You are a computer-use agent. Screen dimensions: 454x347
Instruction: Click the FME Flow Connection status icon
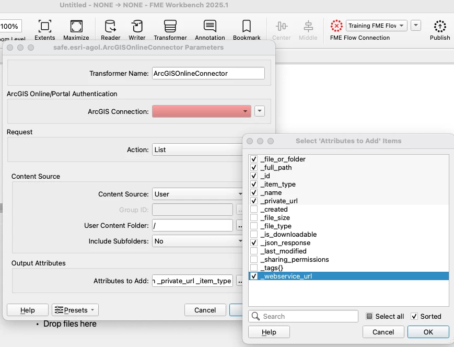tap(336, 26)
